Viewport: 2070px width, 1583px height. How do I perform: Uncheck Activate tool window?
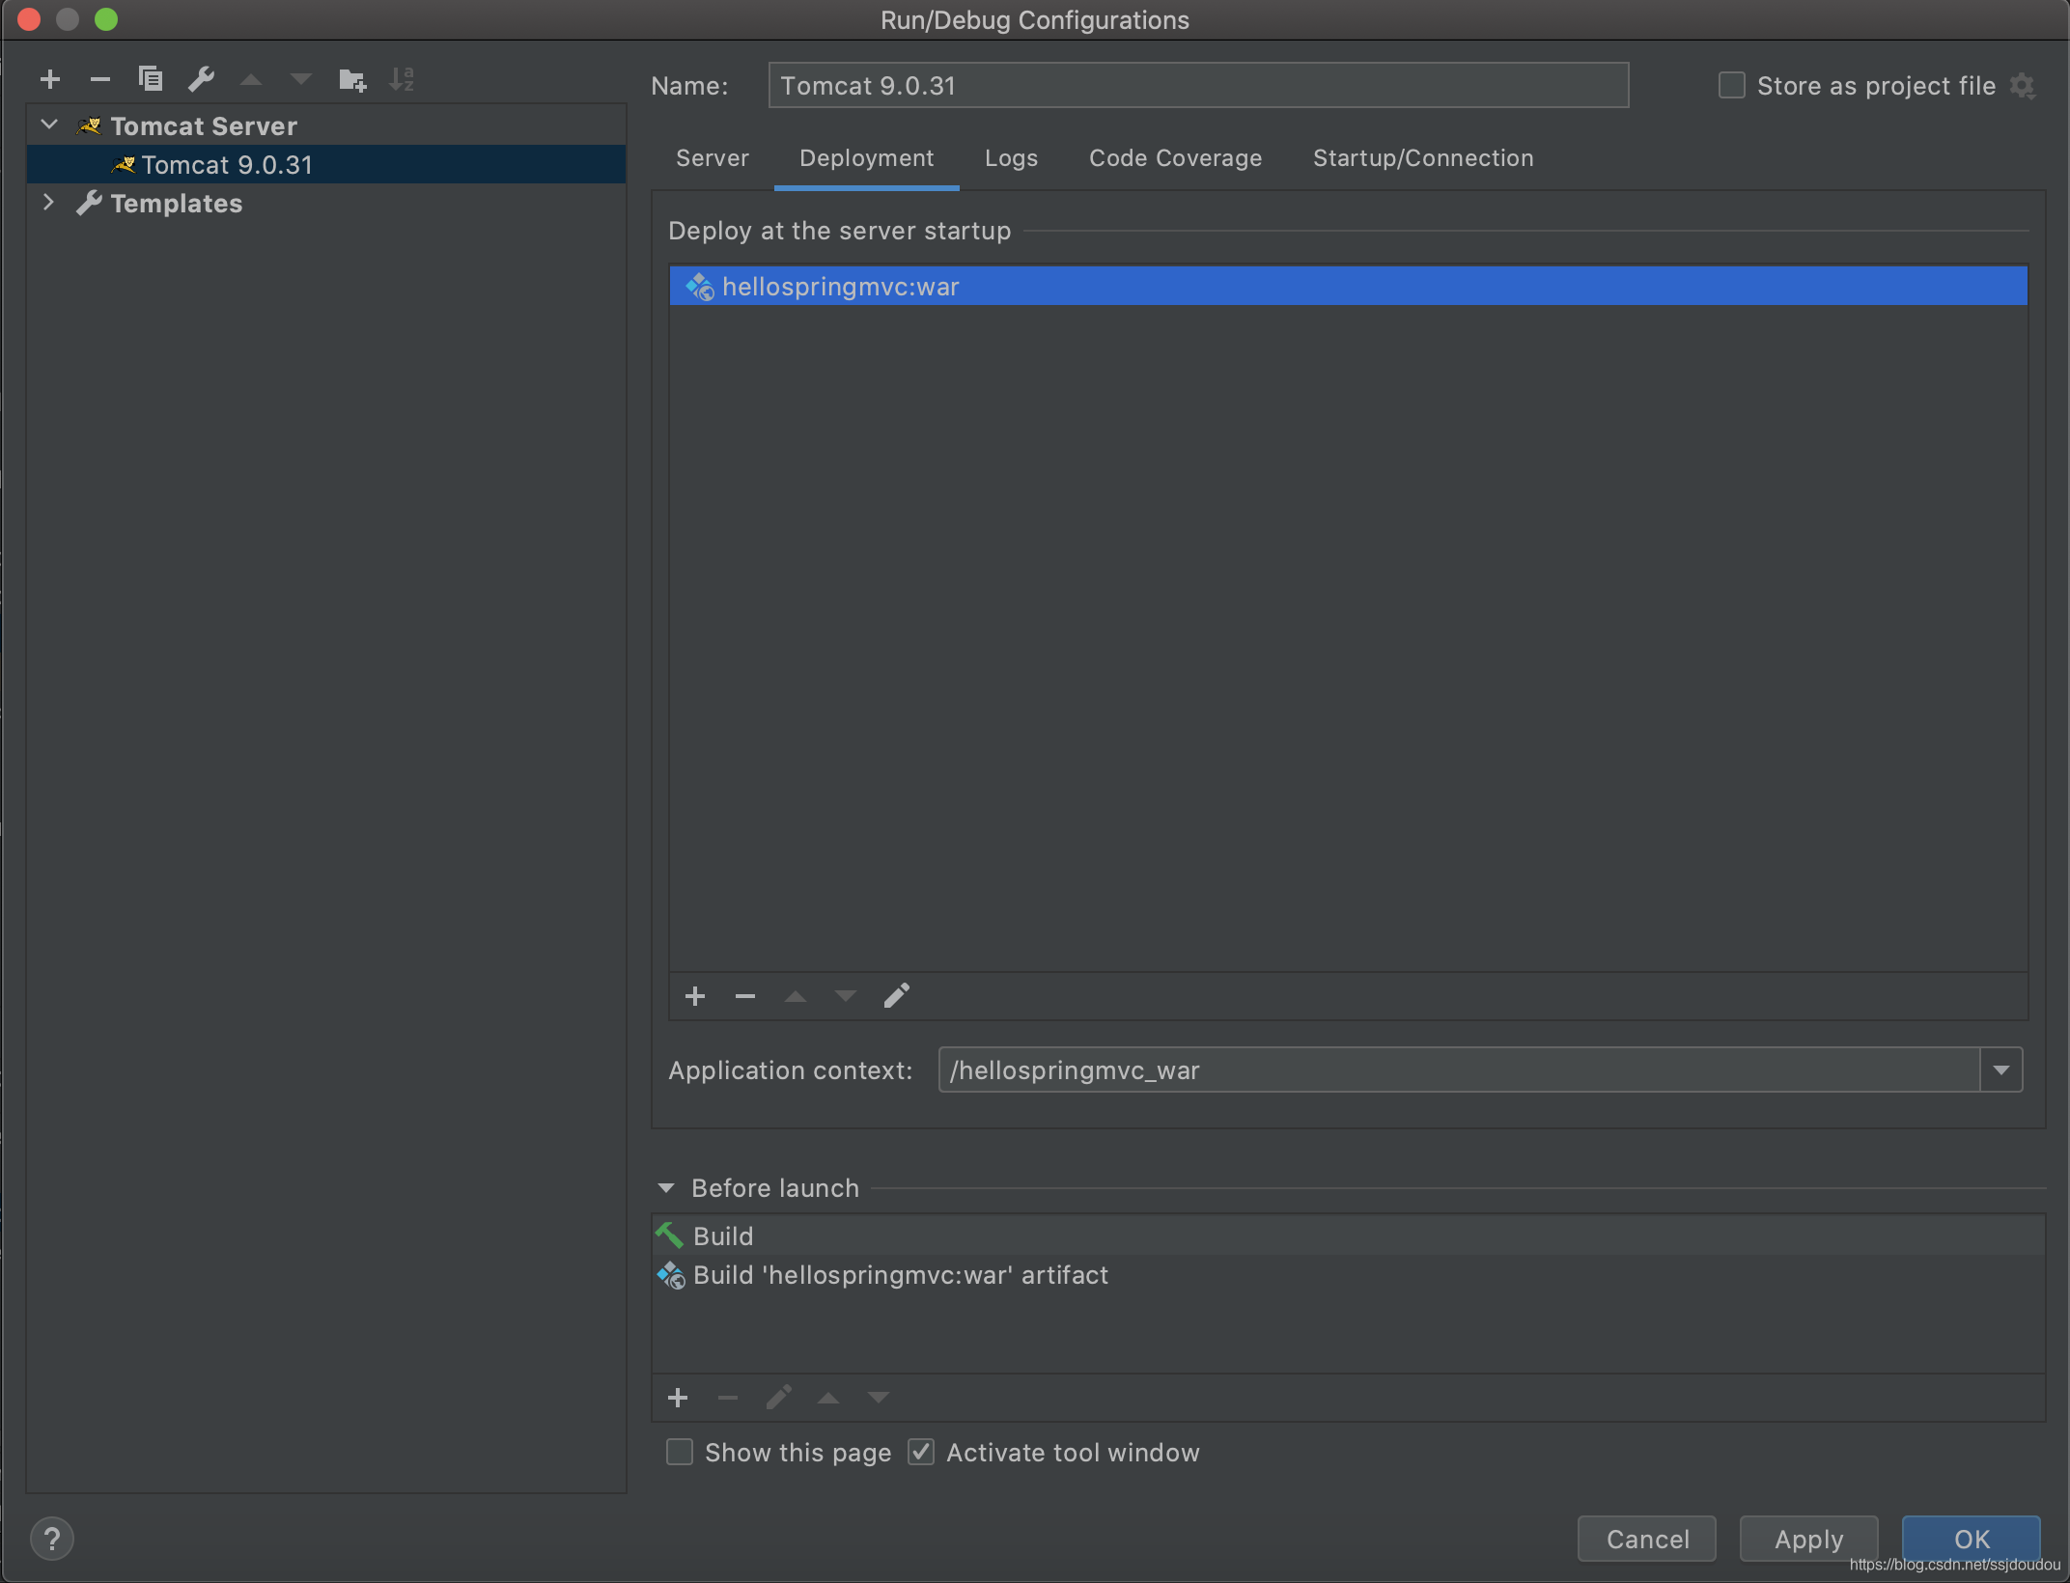click(x=921, y=1453)
